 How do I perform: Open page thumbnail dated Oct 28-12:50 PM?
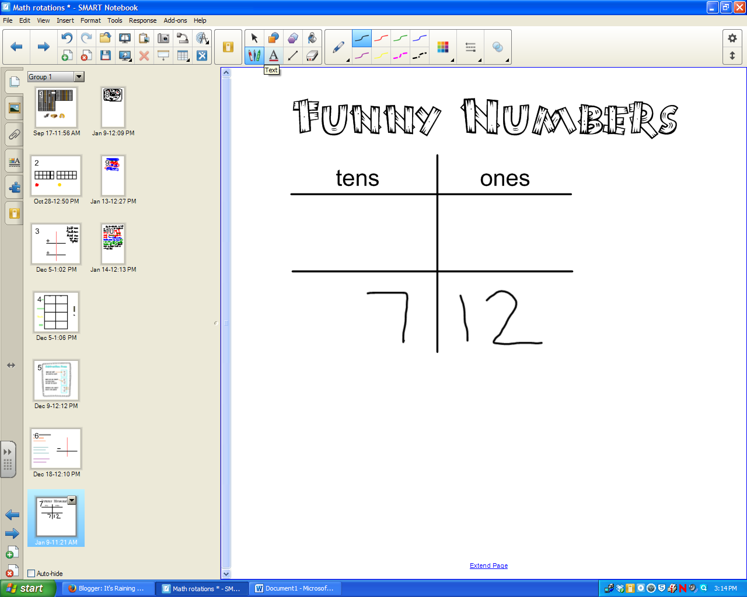56,175
